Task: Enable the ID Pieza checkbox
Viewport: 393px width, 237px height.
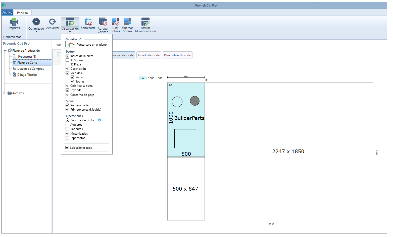Action: [x=67, y=64]
